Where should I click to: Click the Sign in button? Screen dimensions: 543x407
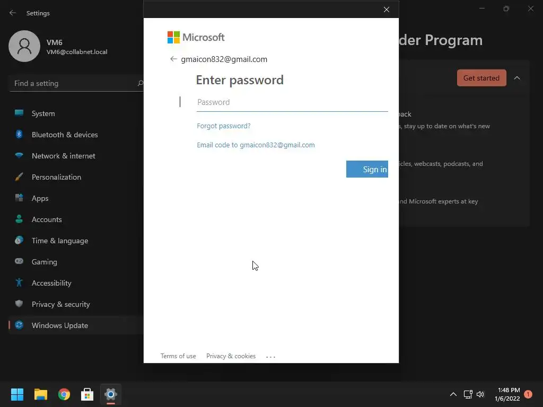367,169
